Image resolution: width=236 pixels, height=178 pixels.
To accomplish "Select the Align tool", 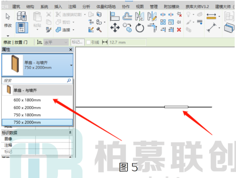I will pyautogui.click(x=115, y=16).
